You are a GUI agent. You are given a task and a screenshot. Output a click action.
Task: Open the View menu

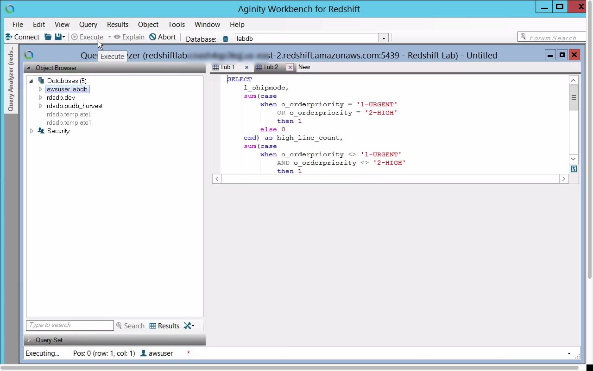(x=62, y=25)
